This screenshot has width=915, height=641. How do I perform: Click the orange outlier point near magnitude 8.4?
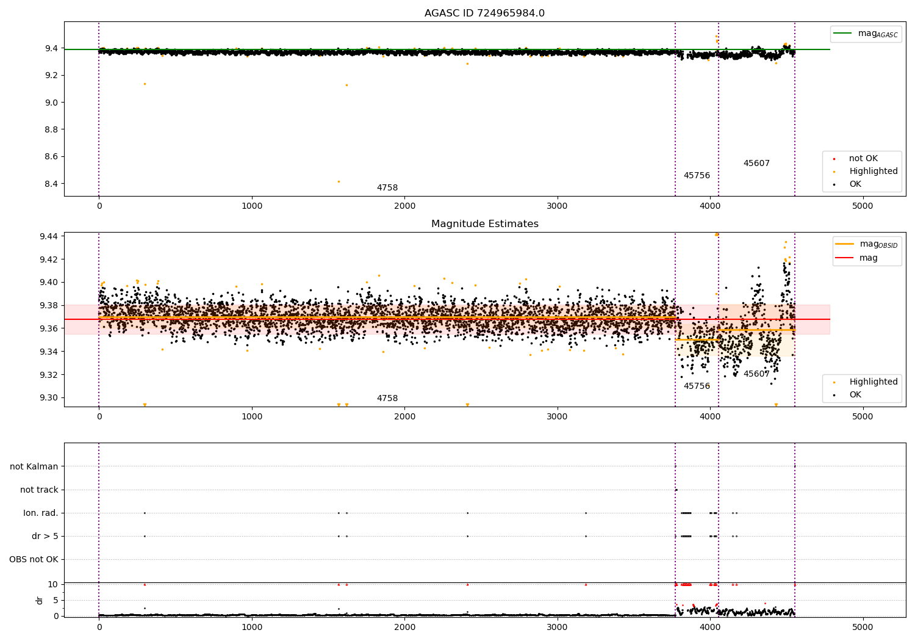[x=339, y=181]
